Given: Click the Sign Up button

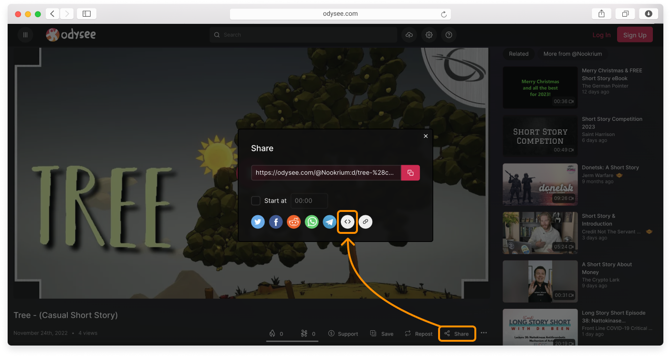Looking at the screenshot, I should pos(634,35).
